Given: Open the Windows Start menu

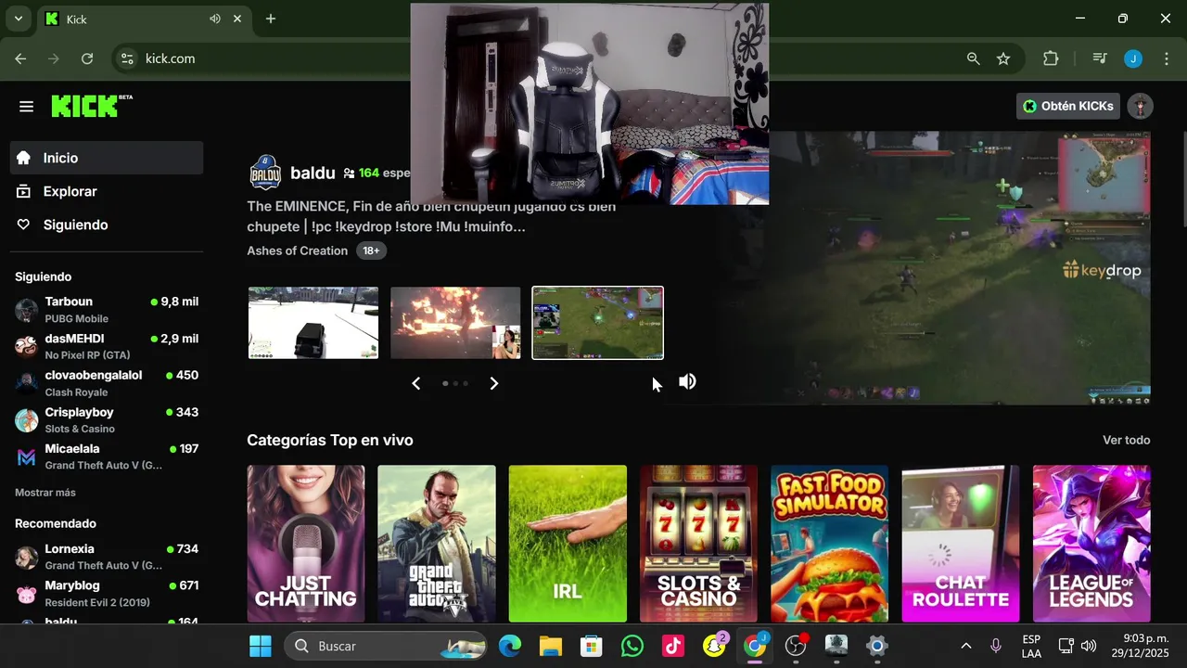Looking at the screenshot, I should [261, 646].
